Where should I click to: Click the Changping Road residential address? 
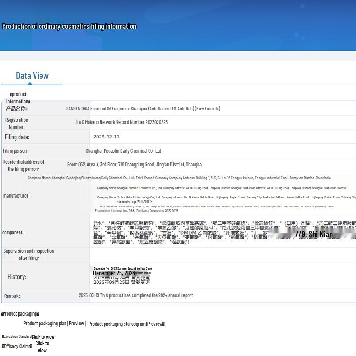click(x=134, y=165)
